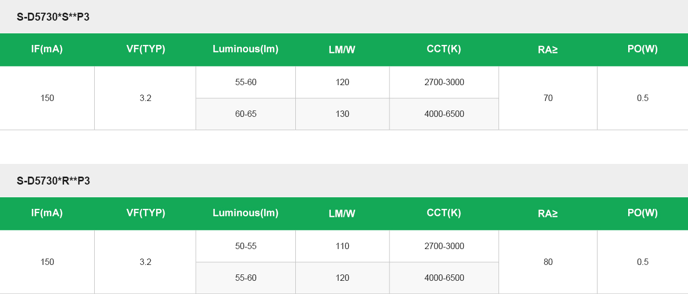The height and width of the screenshot is (294, 688).
Task: Click IF(mA) header in the S**P3 table
Action: (47, 49)
